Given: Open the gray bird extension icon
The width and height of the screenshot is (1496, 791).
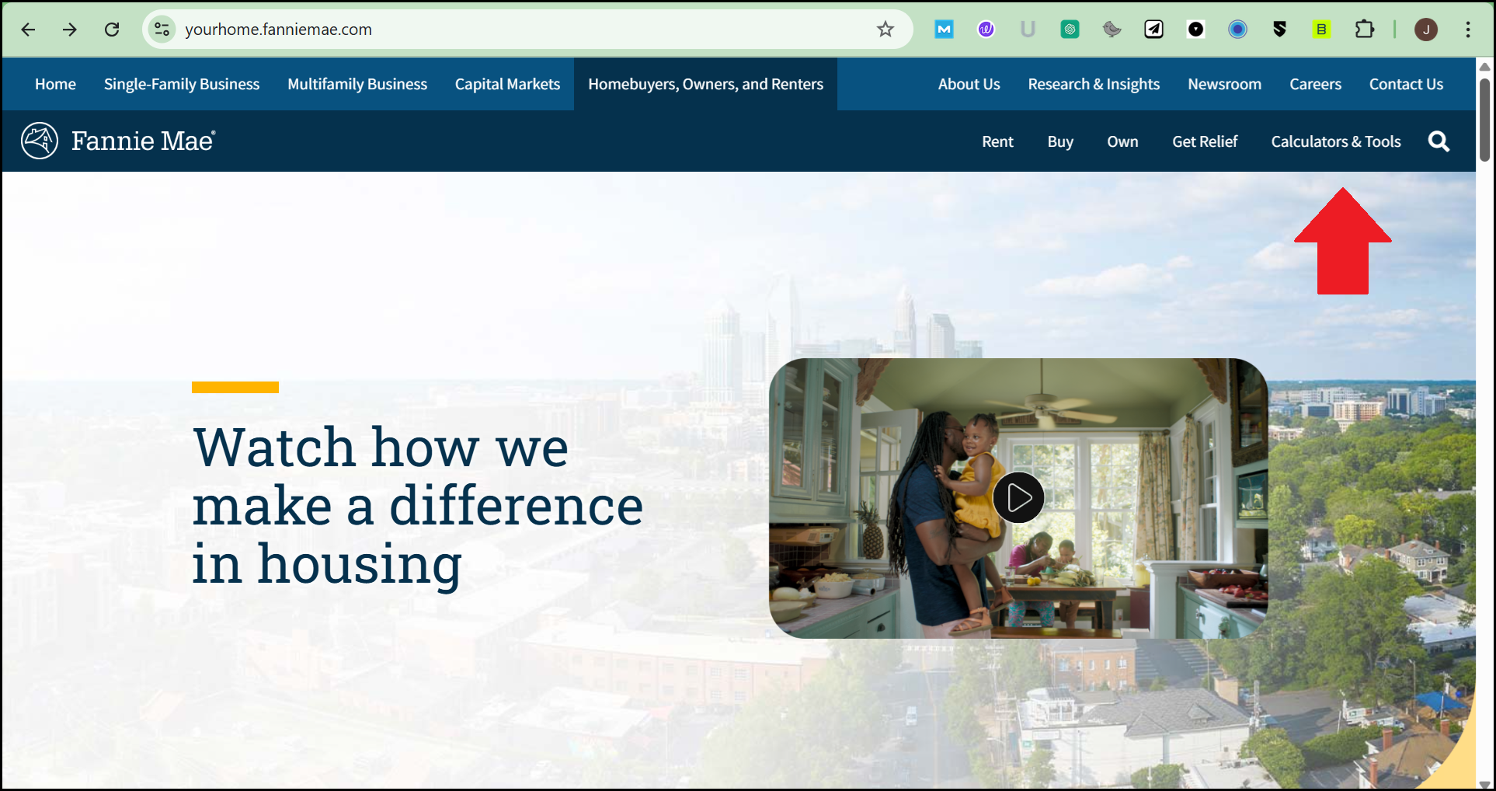Looking at the screenshot, I should click(1112, 30).
